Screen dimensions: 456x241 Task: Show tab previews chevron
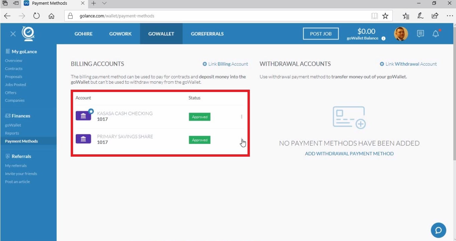104,3
